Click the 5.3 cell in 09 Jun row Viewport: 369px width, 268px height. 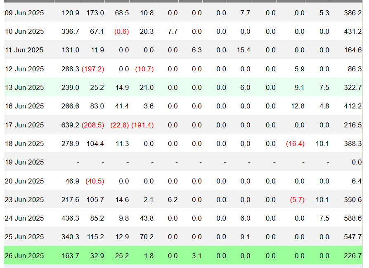[324, 13]
